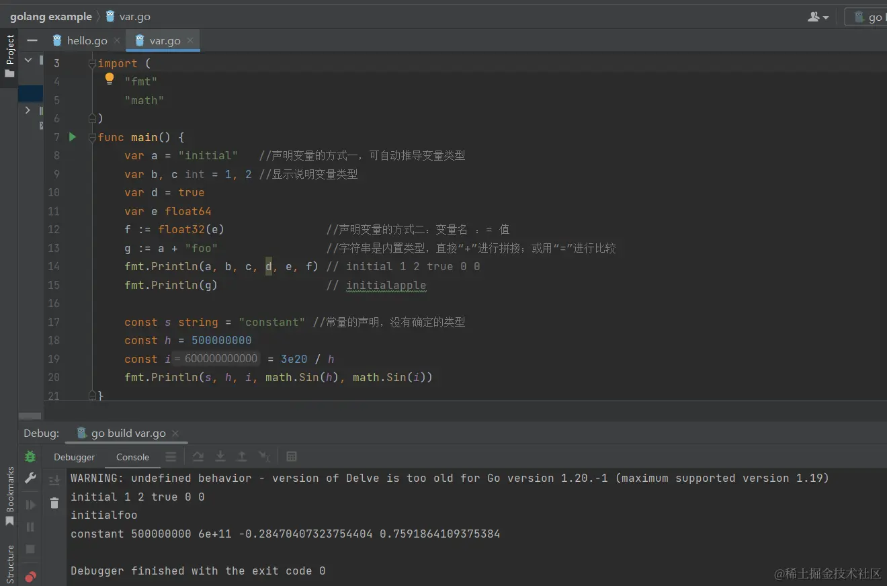887x586 pixels.
Task: Clear the console with the trash icon
Action: point(54,503)
